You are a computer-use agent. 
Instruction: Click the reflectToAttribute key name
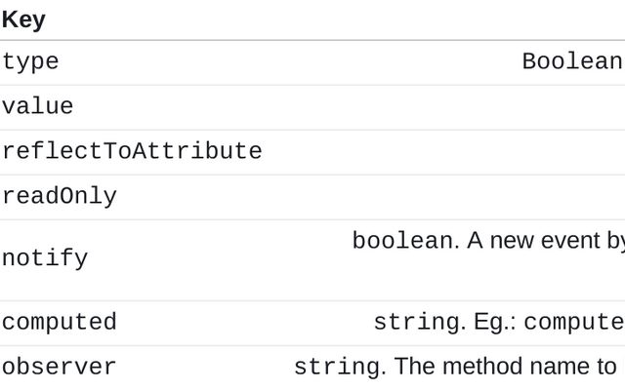click(x=132, y=152)
